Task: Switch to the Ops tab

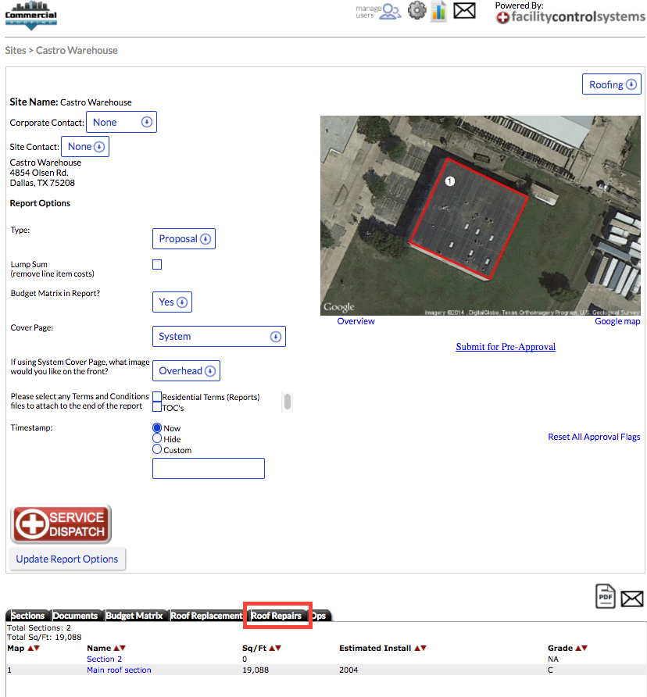Action: 320,616
